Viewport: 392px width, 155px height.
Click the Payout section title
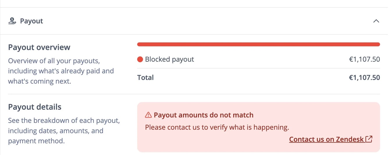coord(31,21)
